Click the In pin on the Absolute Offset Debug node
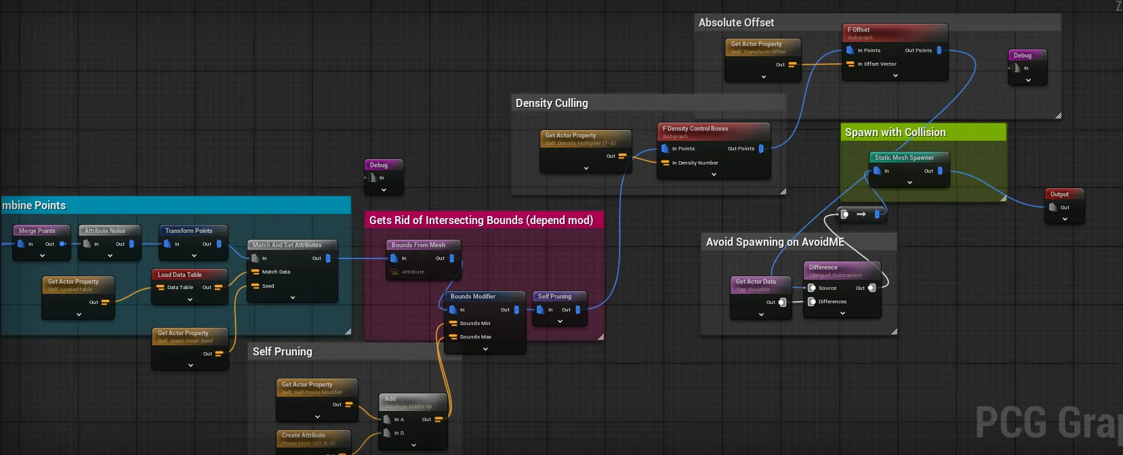The image size is (1123, 455). click(x=1016, y=68)
